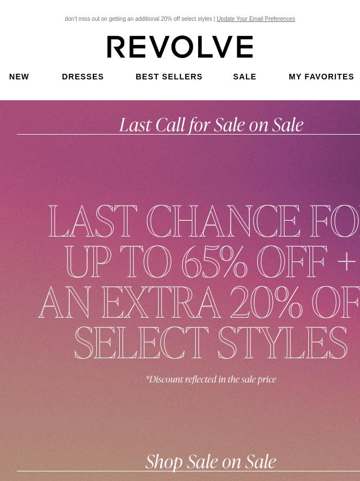Viewport: 360px width, 481px height.
Task: Open the DRESSES navigation item
Action: (83, 77)
